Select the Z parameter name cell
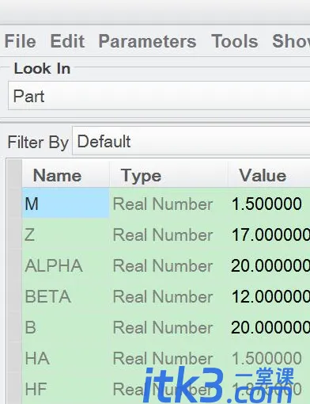 66,234
